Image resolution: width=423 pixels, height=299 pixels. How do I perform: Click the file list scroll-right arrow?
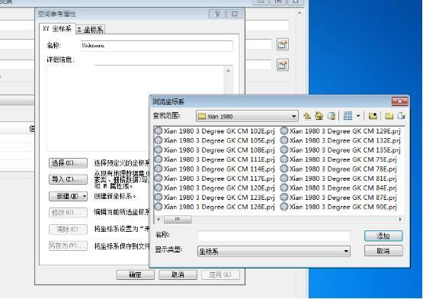coord(400,220)
